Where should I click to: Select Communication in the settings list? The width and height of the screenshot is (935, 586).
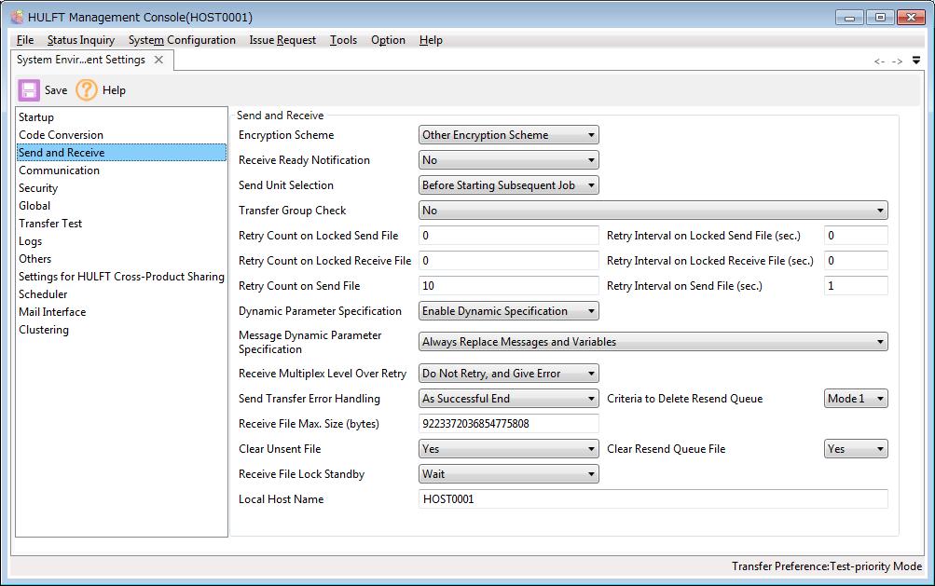[x=121, y=170]
